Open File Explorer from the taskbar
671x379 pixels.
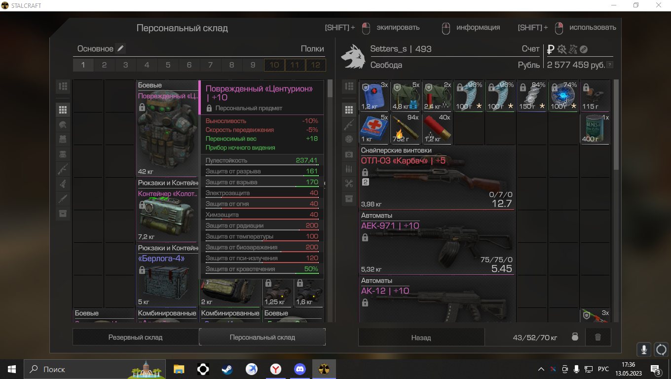tap(179, 369)
